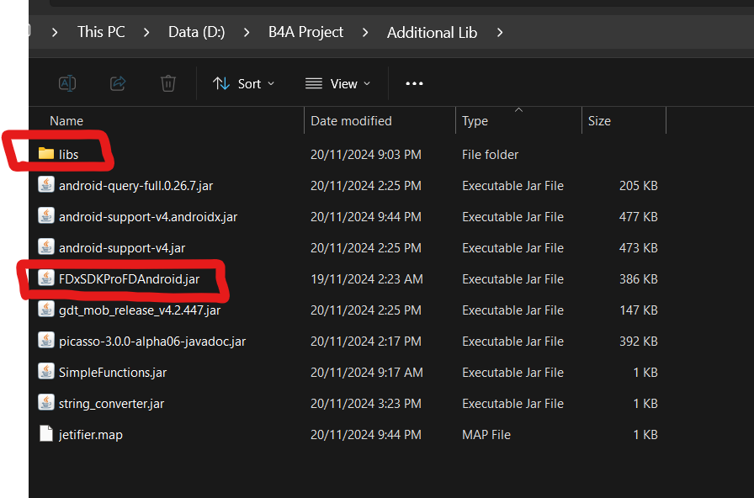Viewport: 754px width, 498px height.
Task: Click the Delete trash can icon
Action: click(x=167, y=83)
